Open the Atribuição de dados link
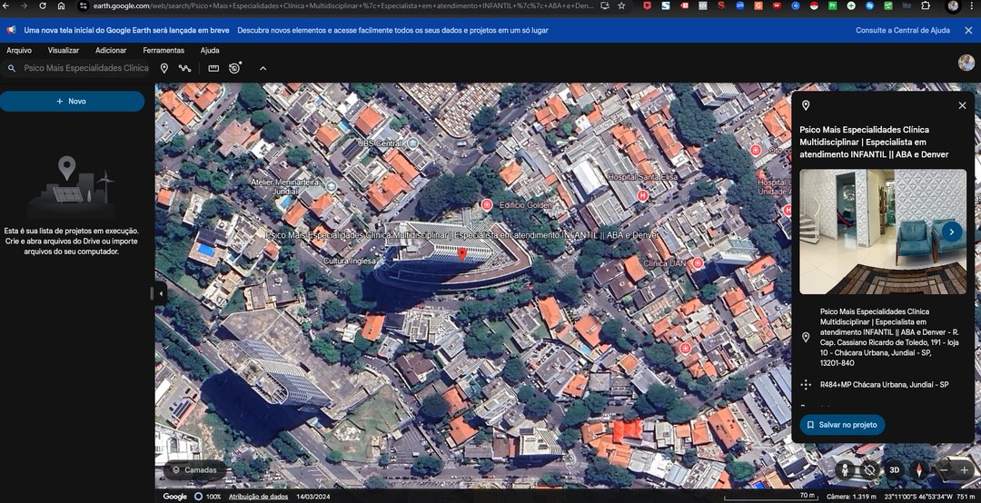 click(258, 497)
